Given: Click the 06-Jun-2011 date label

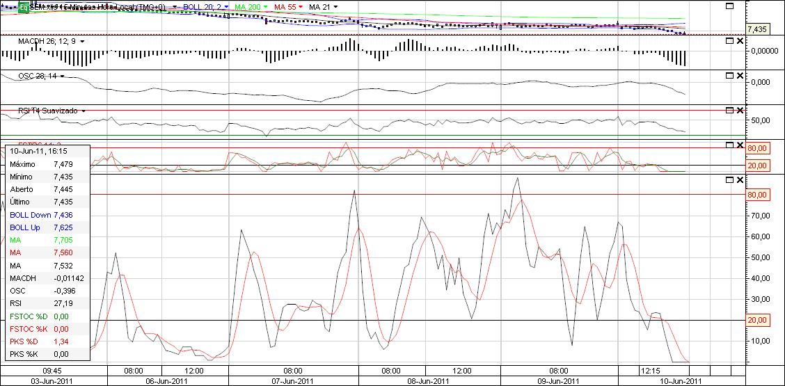Looking at the screenshot, I should [x=167, y=380].
